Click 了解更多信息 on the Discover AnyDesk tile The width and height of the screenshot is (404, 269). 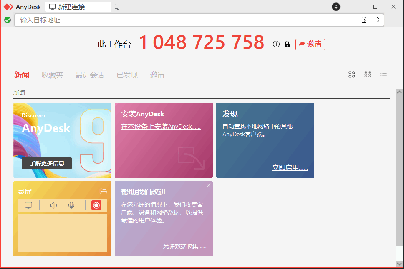[x=46, y=163]
